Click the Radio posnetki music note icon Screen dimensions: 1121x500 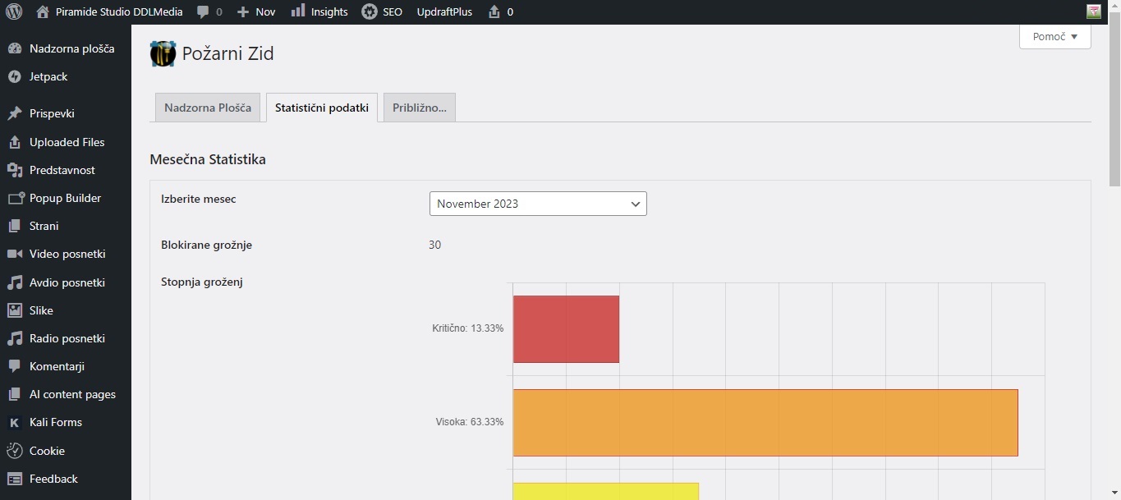(14, 338)
